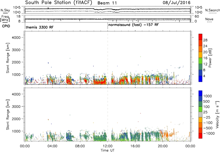This screenshot has width=220, height=152.
Task: Click the '60' tick right of frequency panel
Action: 197,16
